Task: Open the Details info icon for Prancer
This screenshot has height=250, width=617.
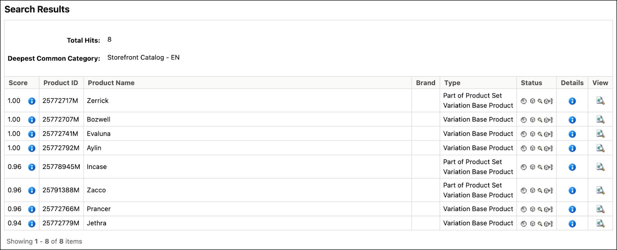Action: pyautogui.click(x=572, y=209)
